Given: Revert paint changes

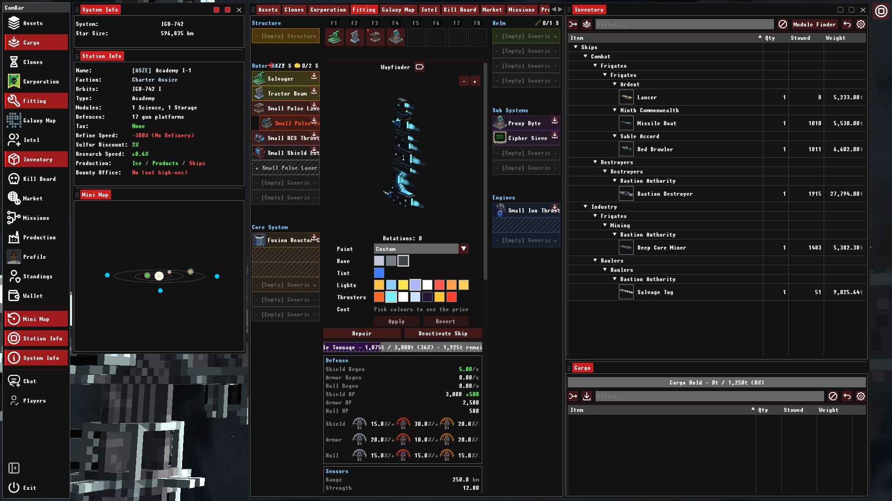Looking at the screenshot, I should tap(445, 321).
